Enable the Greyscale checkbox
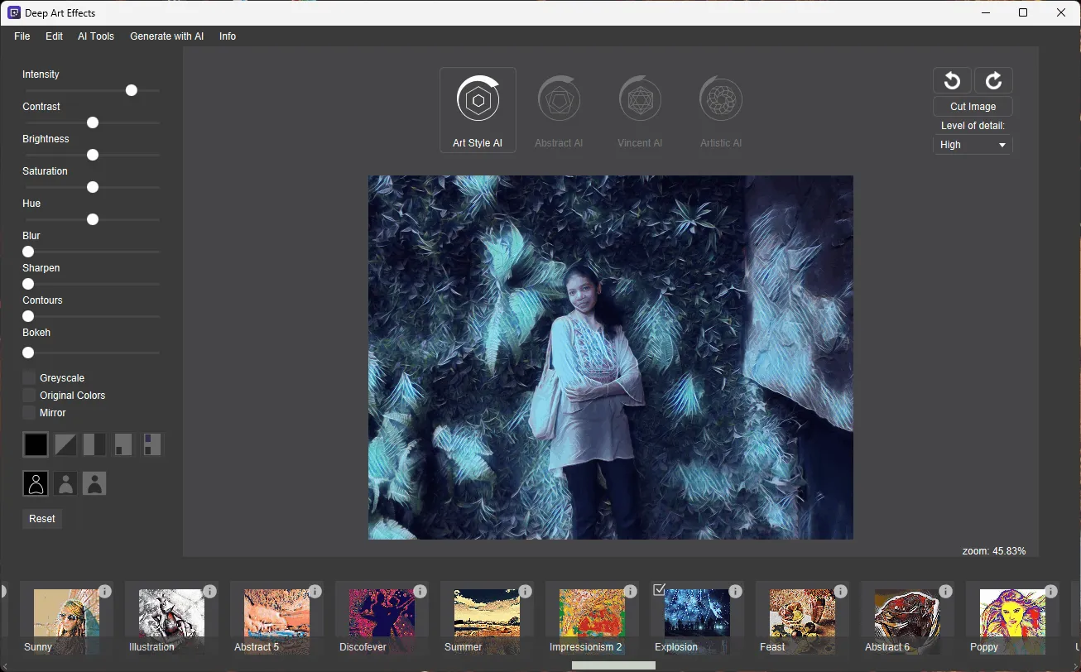 click(30, 377)
